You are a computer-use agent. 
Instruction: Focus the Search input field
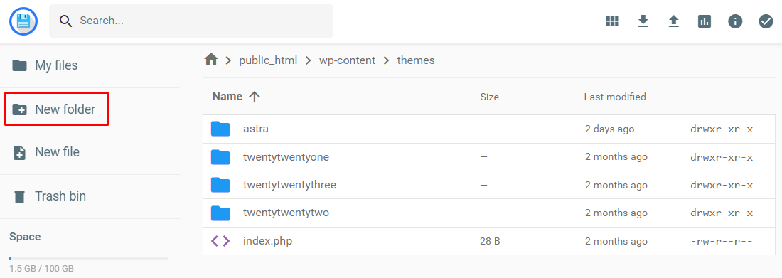click(191, 21)
